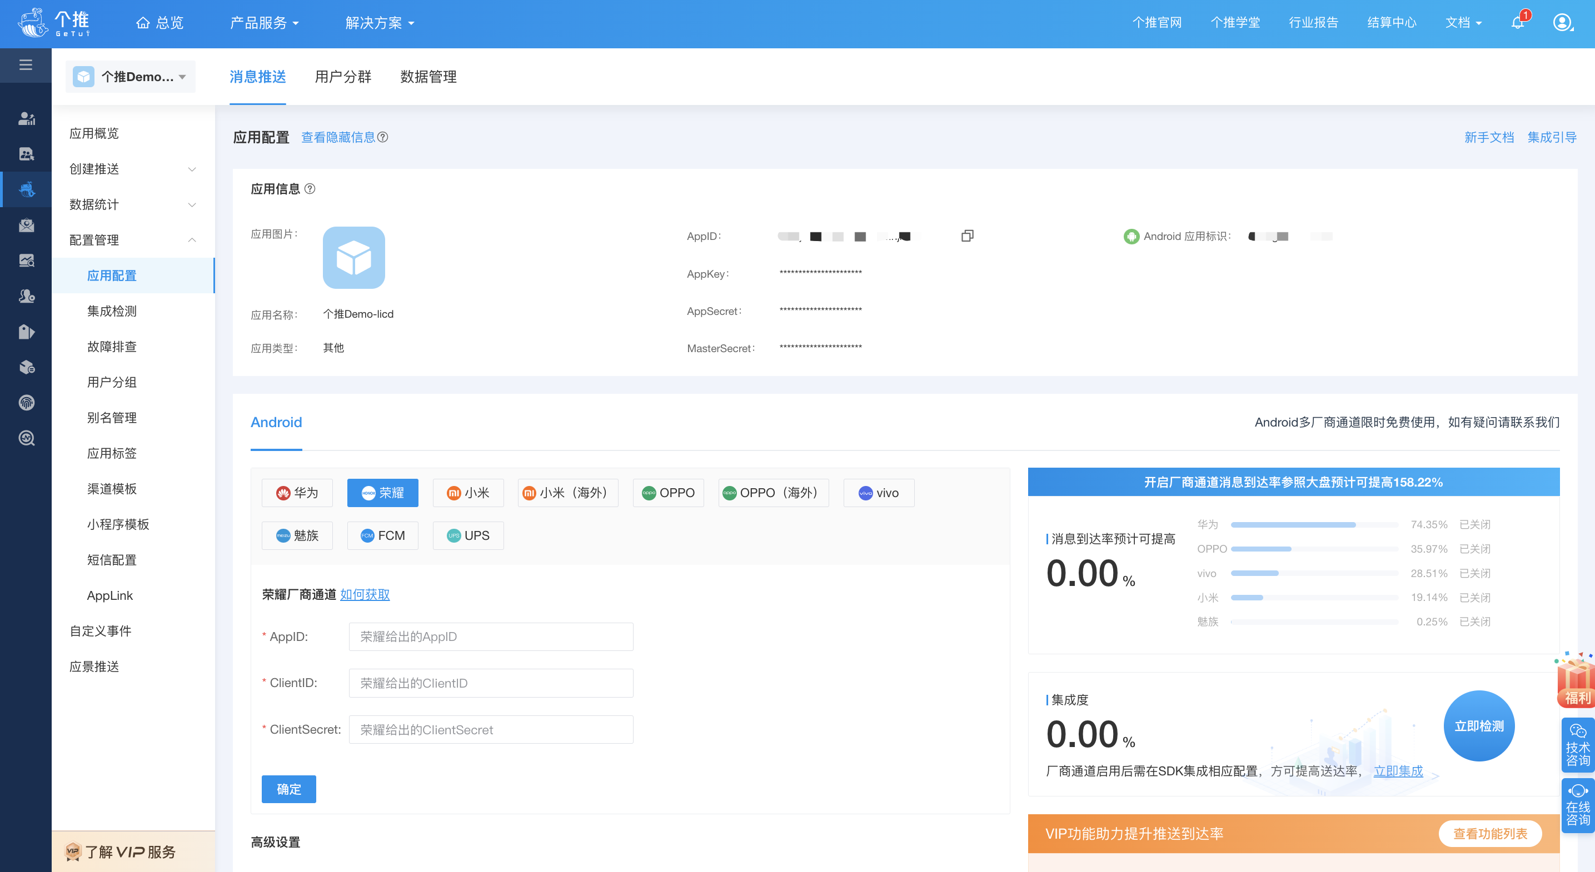Click the 华为 74.35% progress bar
Screen dimensions: 1595x872
pos(1314,525)
